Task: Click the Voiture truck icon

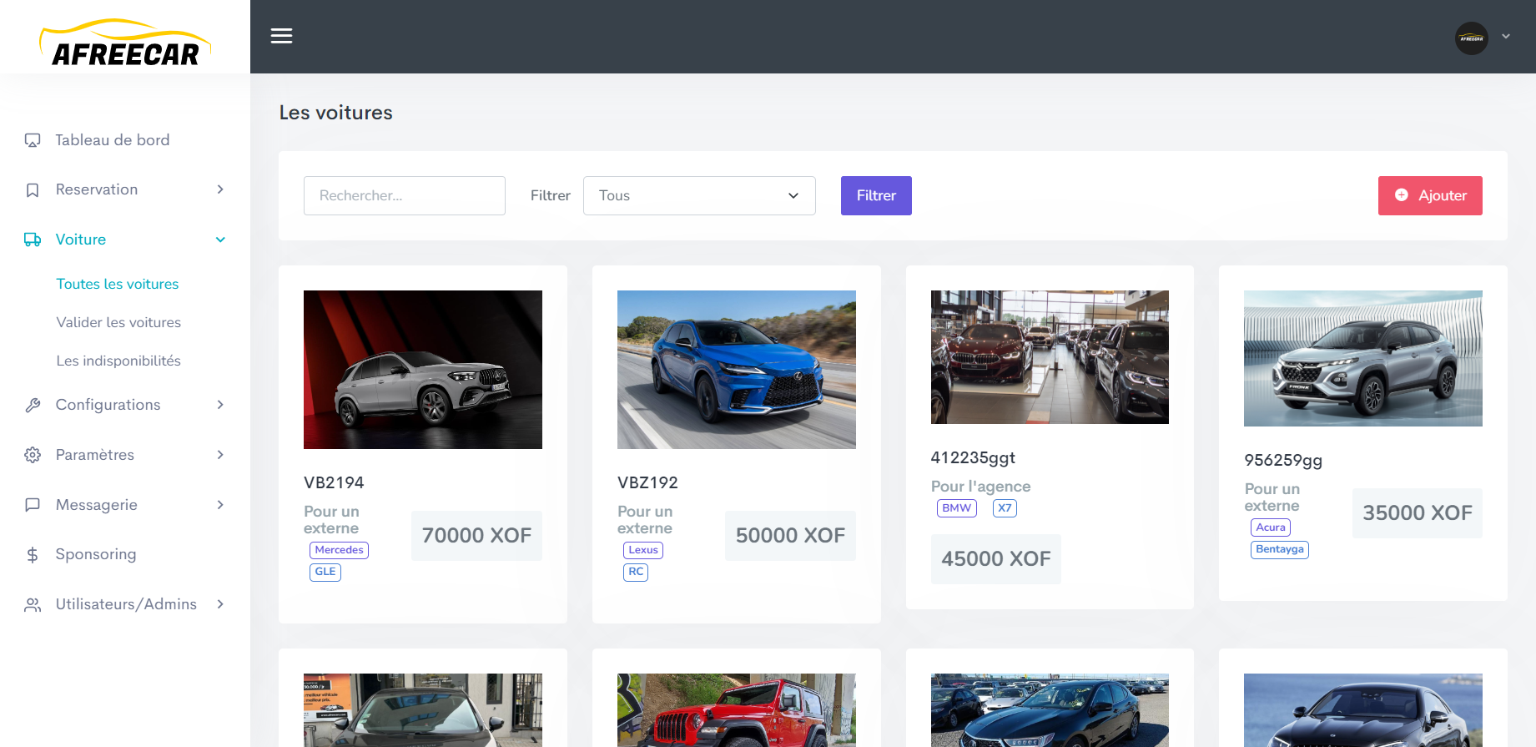Action: coord(33,240)
